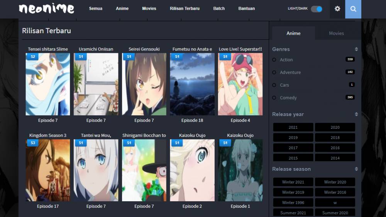386x217 pixels.
Task: Open the settings gear icon
Action: (x=337, y=9)
